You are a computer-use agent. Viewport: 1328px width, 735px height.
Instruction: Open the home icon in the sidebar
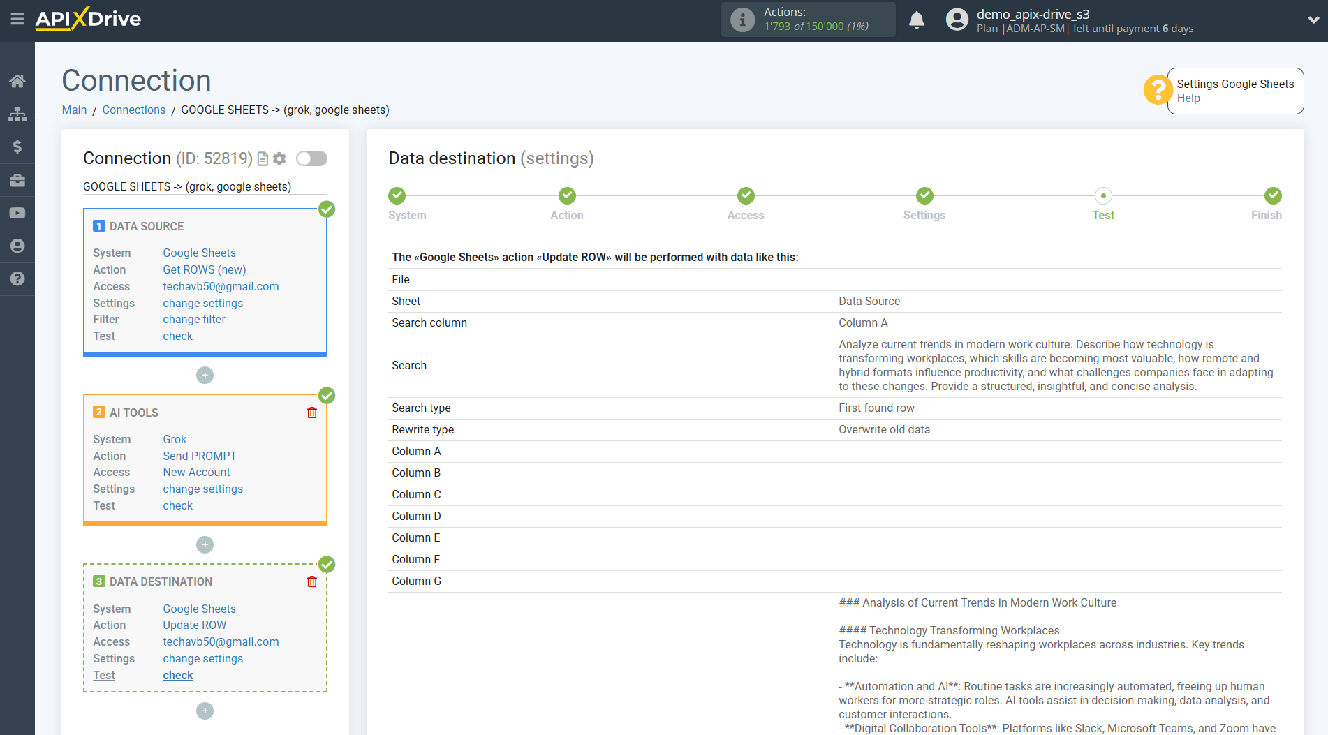17,81
